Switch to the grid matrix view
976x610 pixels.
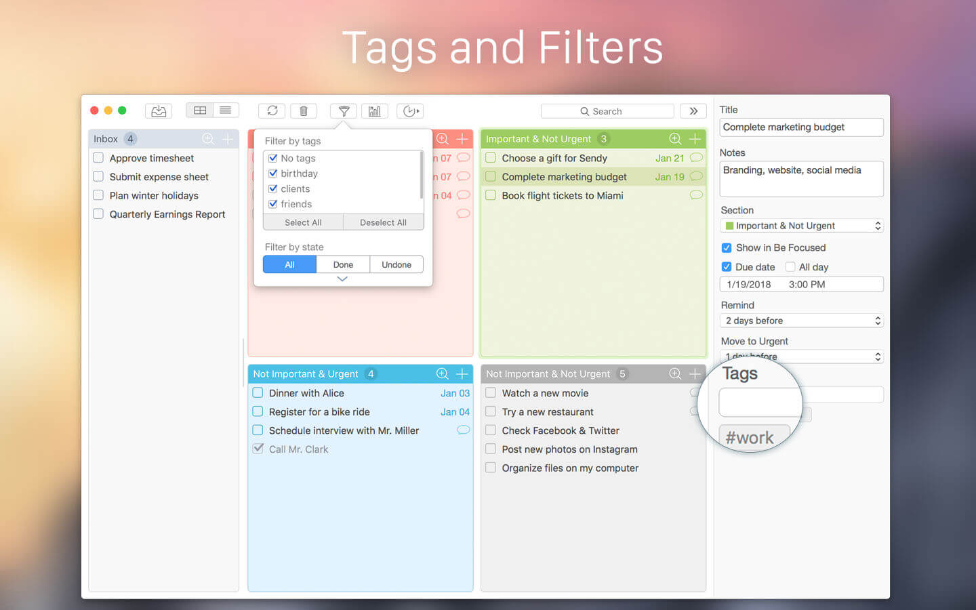click(x=200, y=110)
